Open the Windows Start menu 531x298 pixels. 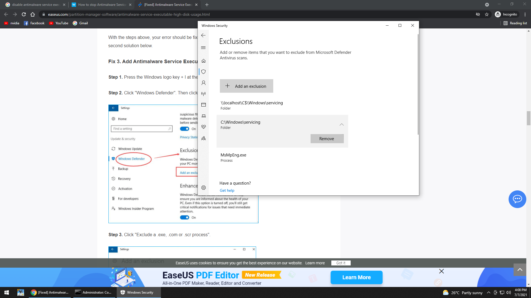[x=7, y=292]
